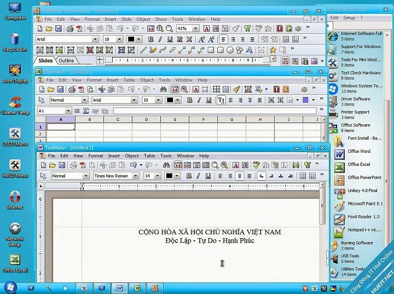
Task: Toggle Italic in Presentations formatting bar
Action: [160, 39]
